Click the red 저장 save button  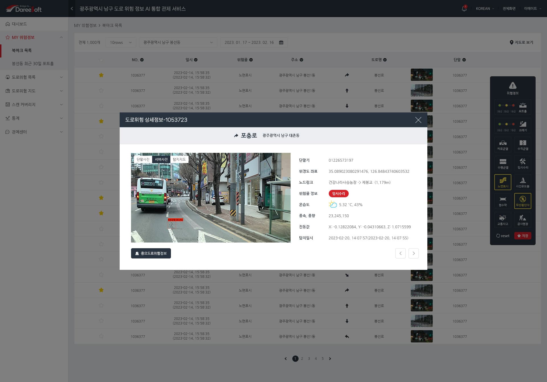(x=522, y=236)
